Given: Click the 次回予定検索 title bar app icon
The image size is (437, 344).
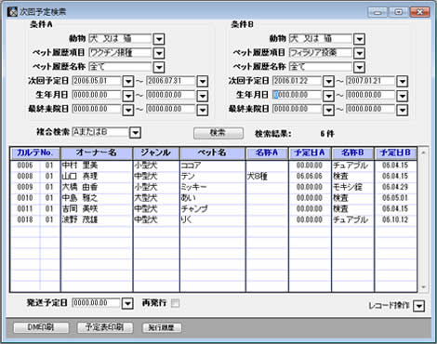Looking at the screenshot, I should pyautogui.click(x=12, y=12).
